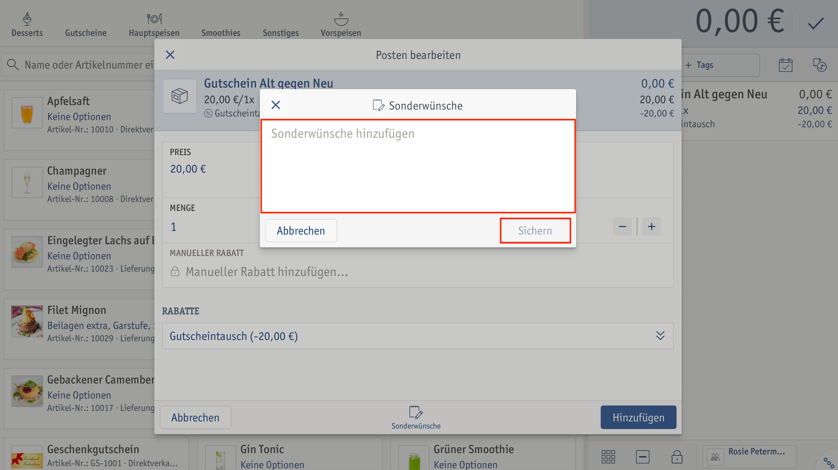Decrease quantity with the minus button
838x470 pixels.
coord(622,227)
